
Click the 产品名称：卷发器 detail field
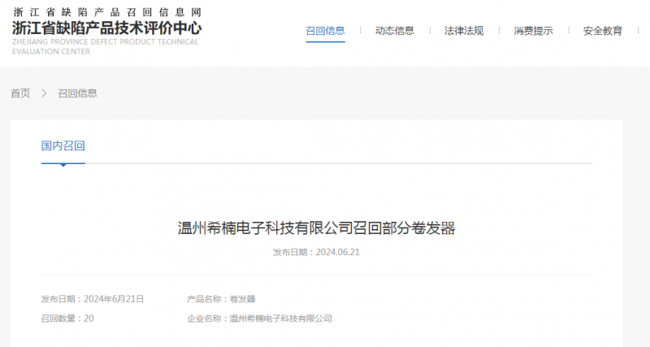pos(221,299)
